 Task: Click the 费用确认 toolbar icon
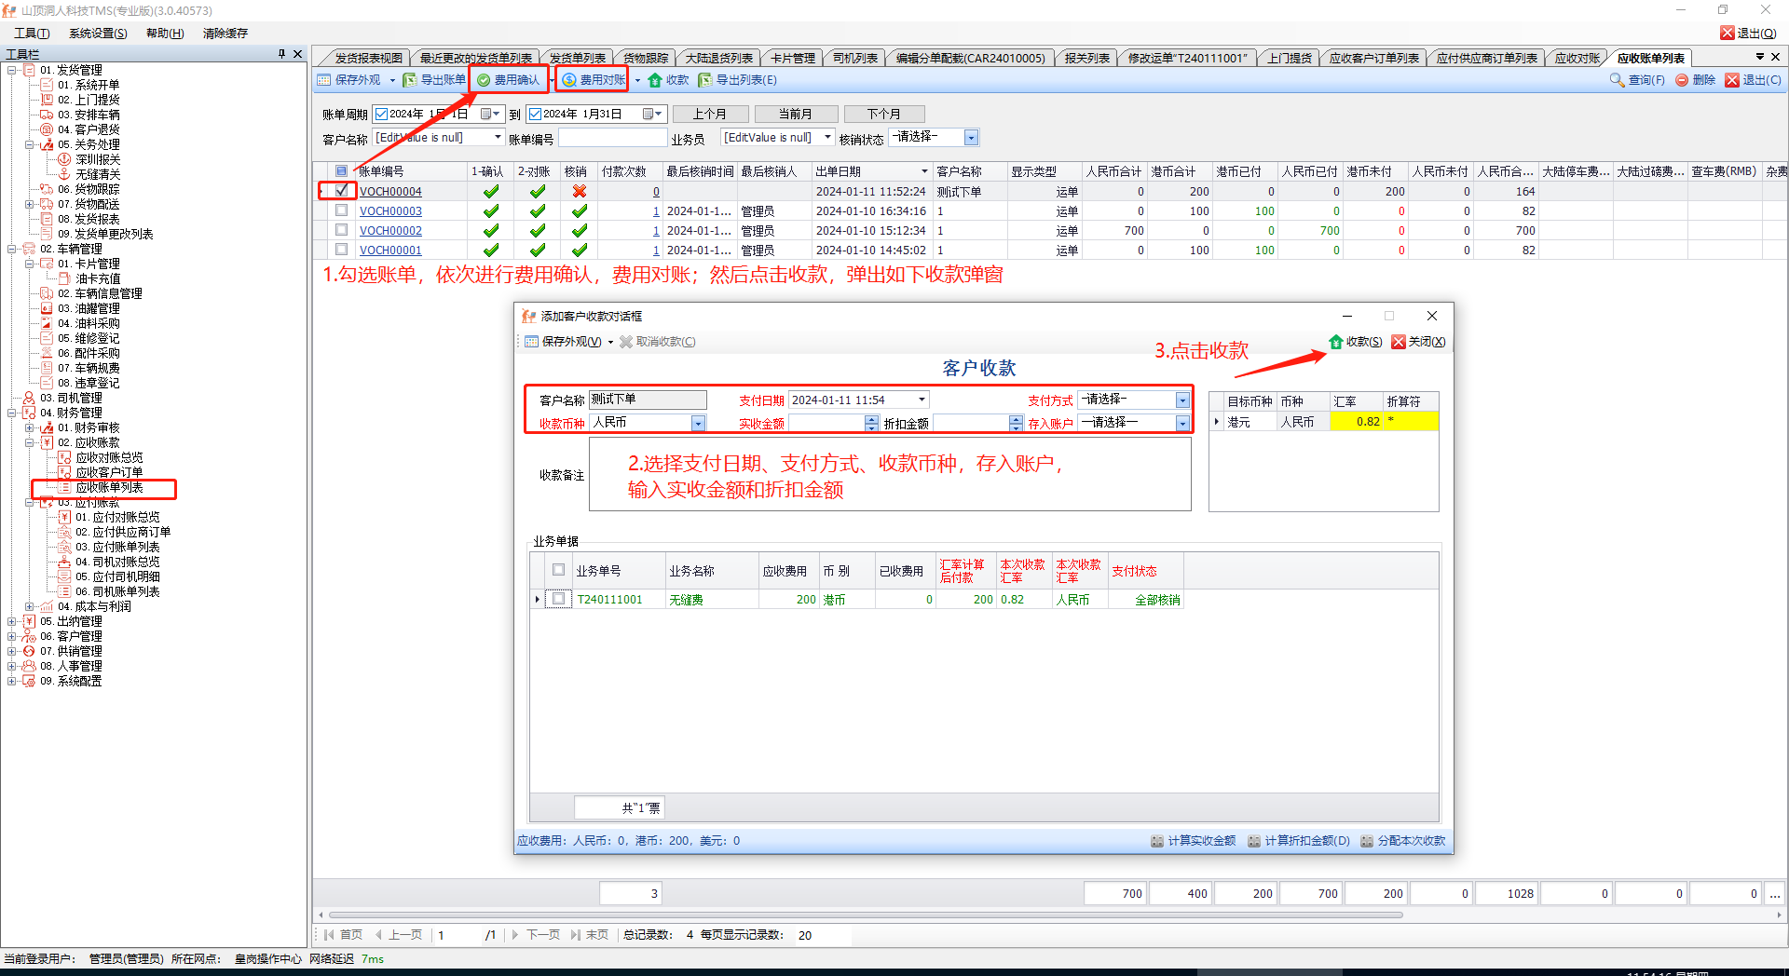click(x=484, y=80)
